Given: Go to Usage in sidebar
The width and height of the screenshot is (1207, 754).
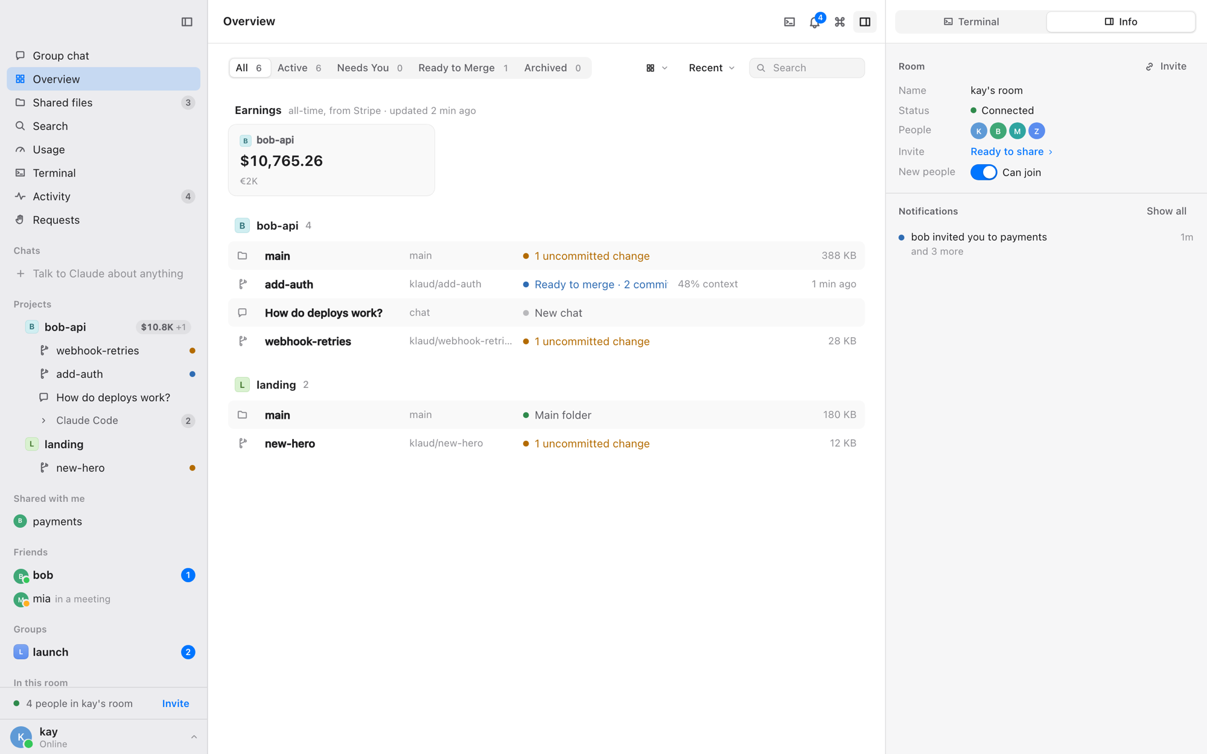Looking at the screenshot, I should (103, 150).
